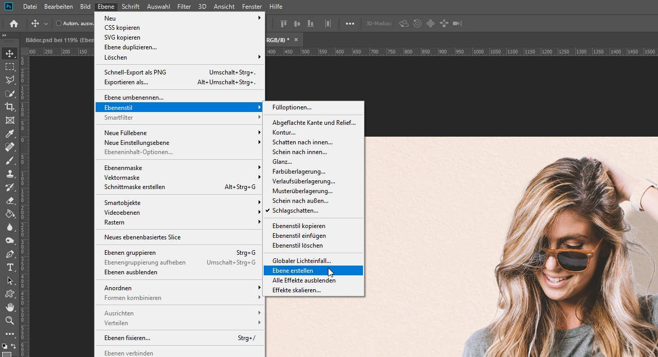Choose Ebenenstil kopieren
Image resolution: width=658 pixels, height=357 pixels.
click(313, 226)
